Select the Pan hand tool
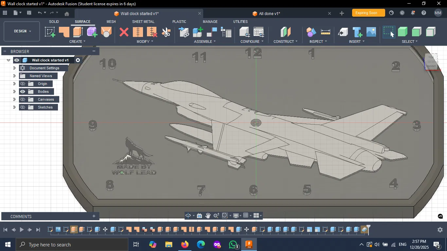Screen dimensions: 447x251 [x=208, y=216]
